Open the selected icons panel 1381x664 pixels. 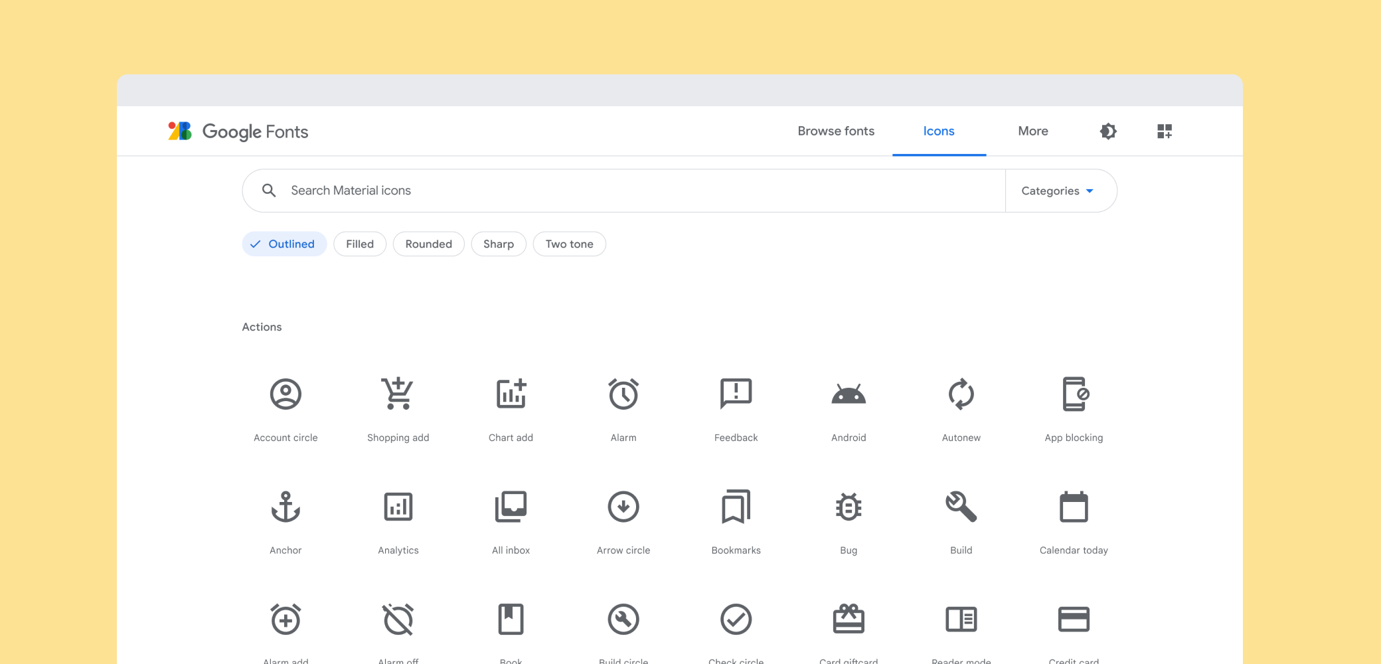tap(1165, 131)
